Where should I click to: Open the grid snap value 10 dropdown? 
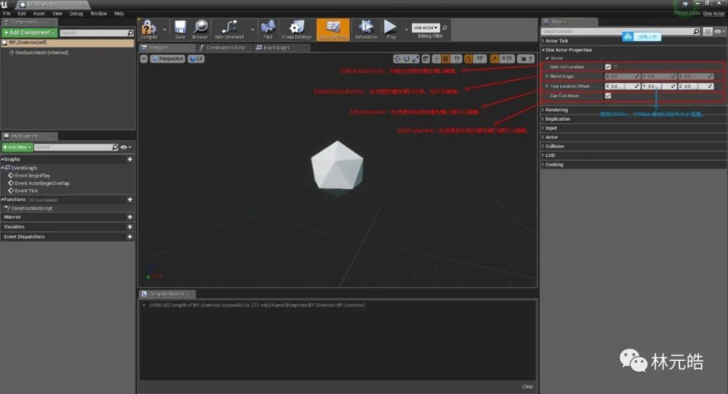point(456,59)
